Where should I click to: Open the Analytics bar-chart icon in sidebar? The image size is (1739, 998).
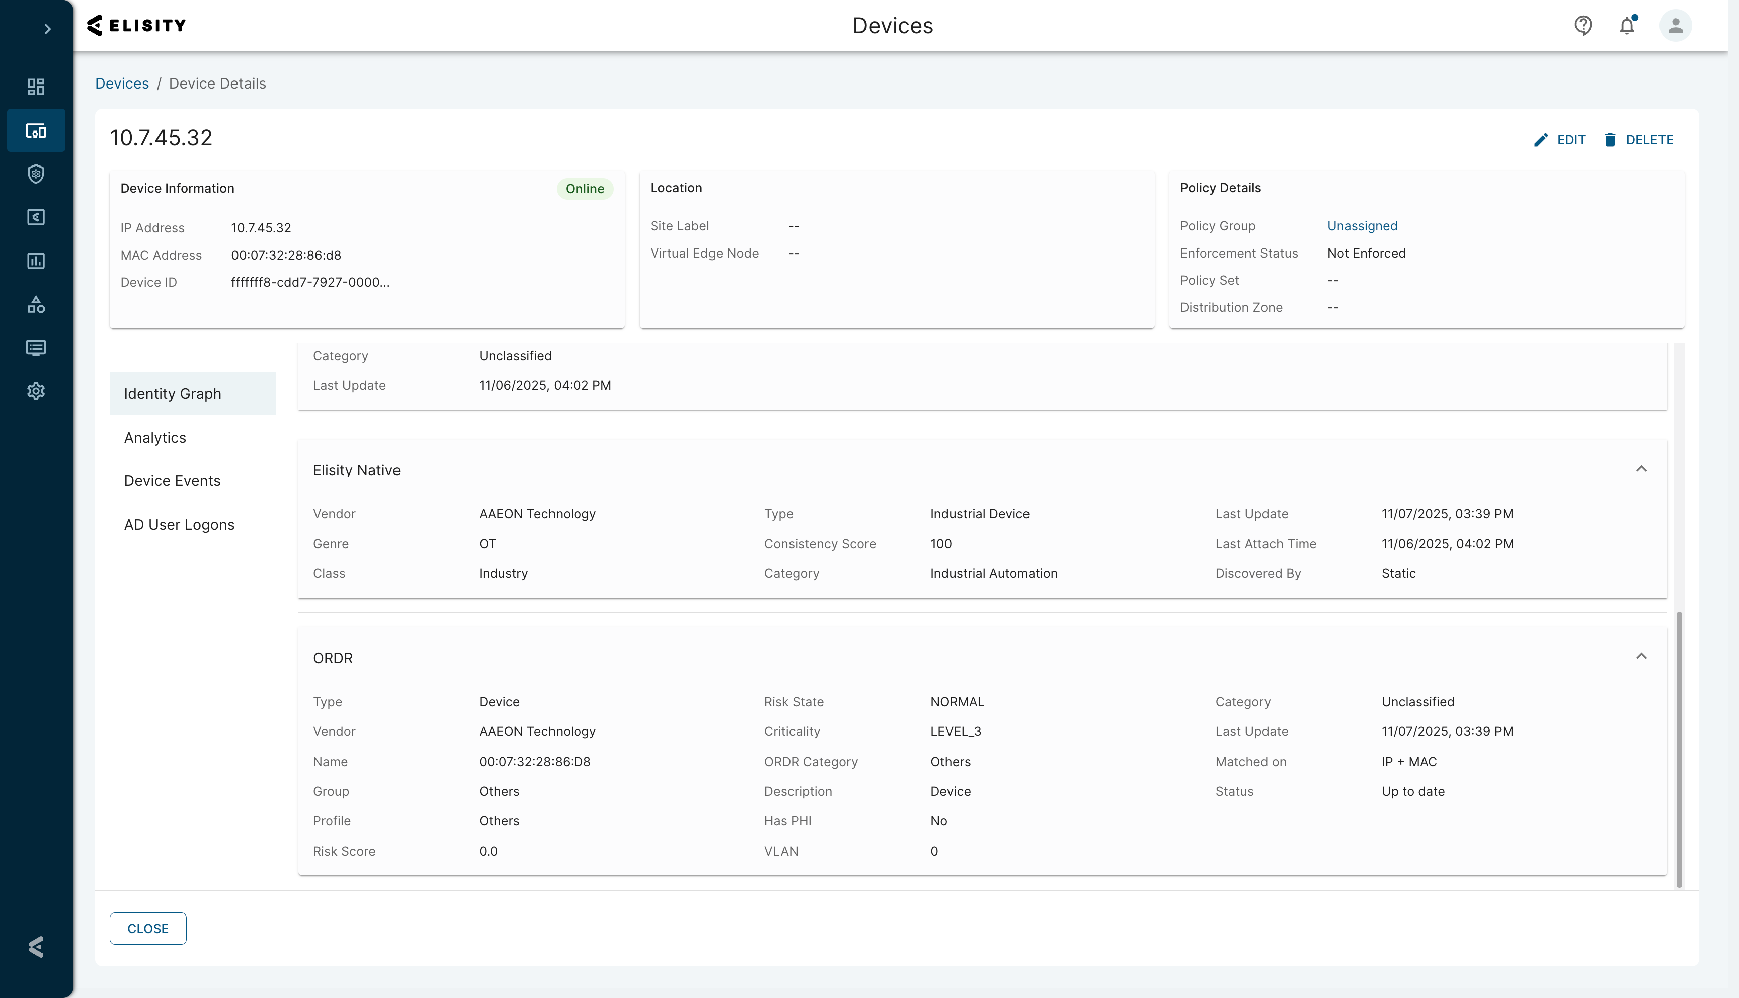click(36, 261)
